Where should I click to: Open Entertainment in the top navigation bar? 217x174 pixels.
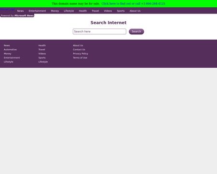(37, 11)
